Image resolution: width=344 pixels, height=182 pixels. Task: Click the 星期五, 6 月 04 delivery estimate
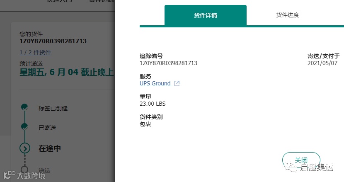[x=67, y=72]
